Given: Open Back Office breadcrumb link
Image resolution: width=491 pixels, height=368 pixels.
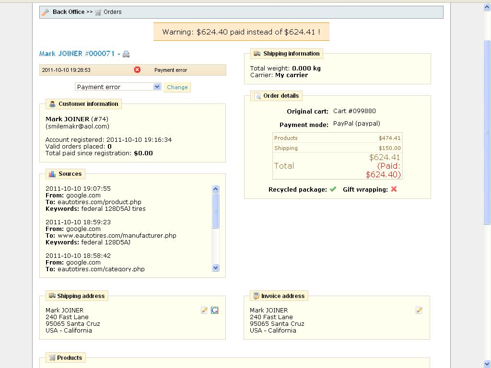Looking at the screenshot, I should 69,12.
